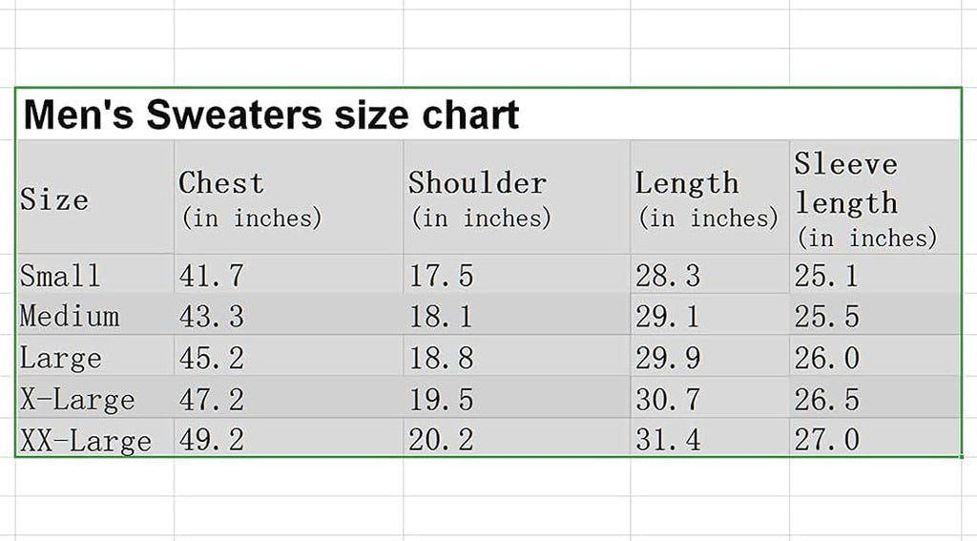Click the Small chest value 41.7

click(212, 276)
